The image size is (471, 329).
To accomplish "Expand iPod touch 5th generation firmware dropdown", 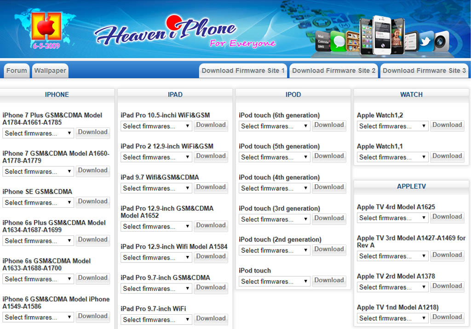I will click(x=275, y=157).
